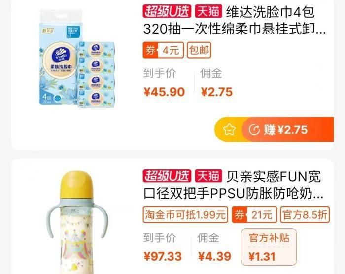Tap the 包邮 free shipping tag
This screenshot has height=274, width=345.
point(199,50)
